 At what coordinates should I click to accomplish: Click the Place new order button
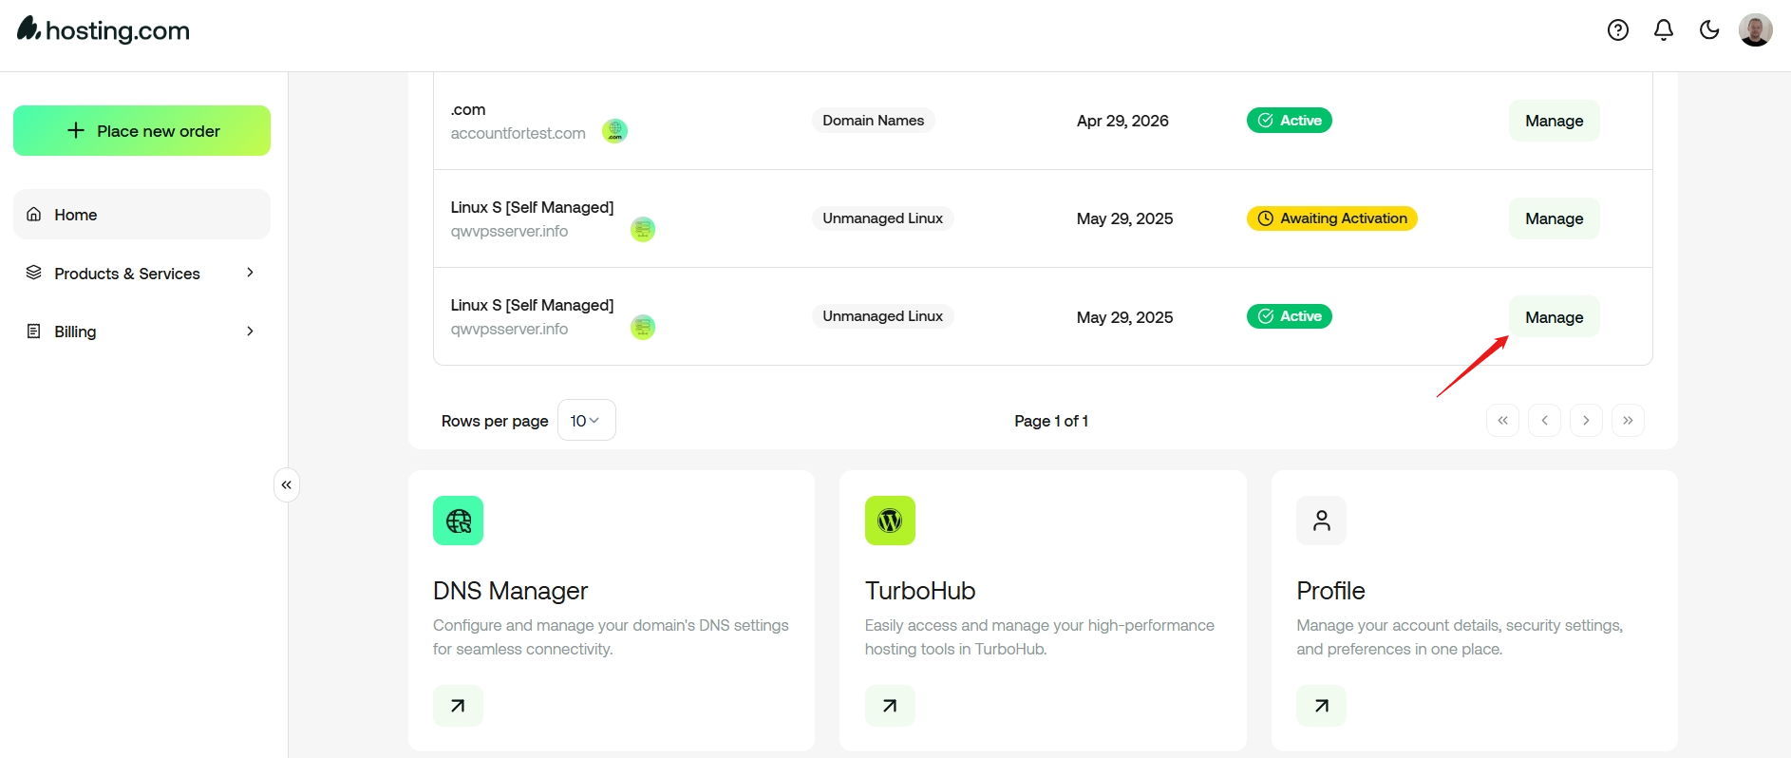pyautogui.click(x=141, y=131)
